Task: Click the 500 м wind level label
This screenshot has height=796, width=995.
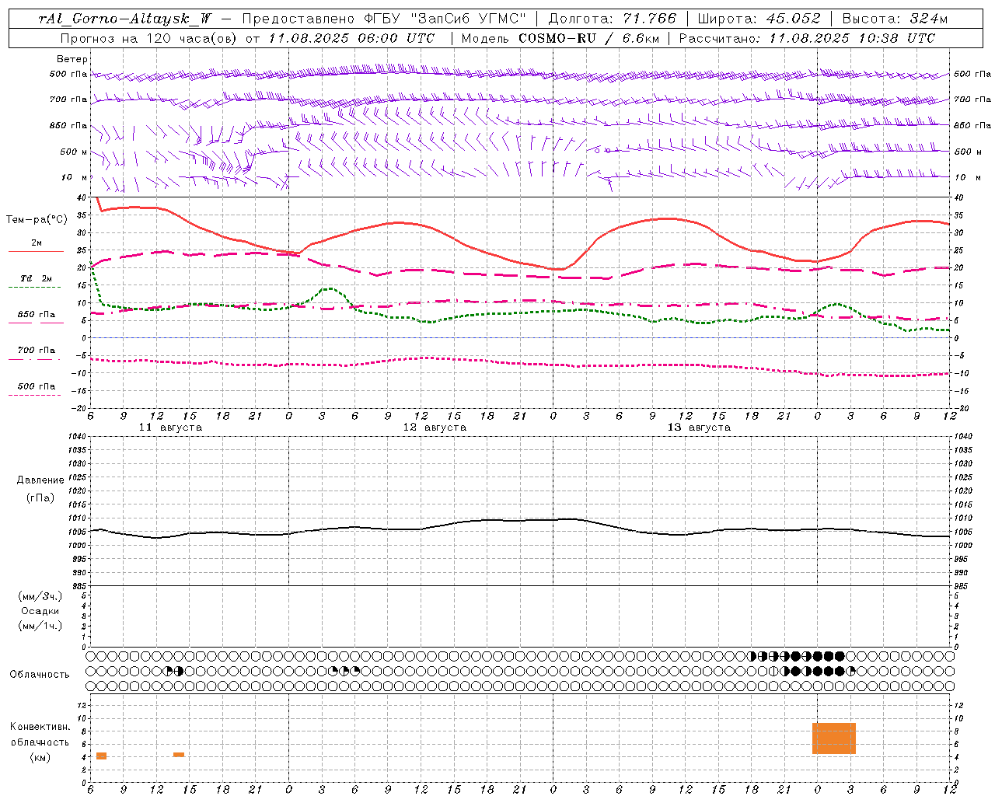Action: pos(74,152)
